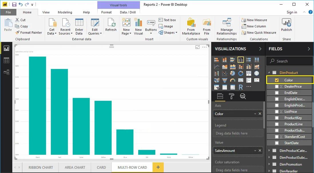Select the scatter chart visualization
314x173 pixels.
[225, 73]
